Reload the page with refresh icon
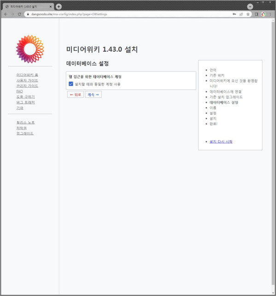The width and height of the screenshot is (276, 296). 19,14
